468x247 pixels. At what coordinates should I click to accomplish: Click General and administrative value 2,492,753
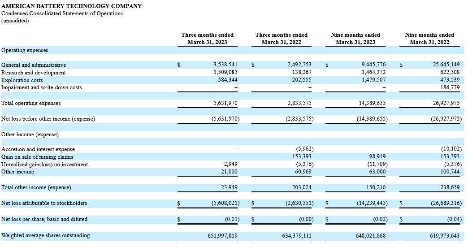pos(299,65)
